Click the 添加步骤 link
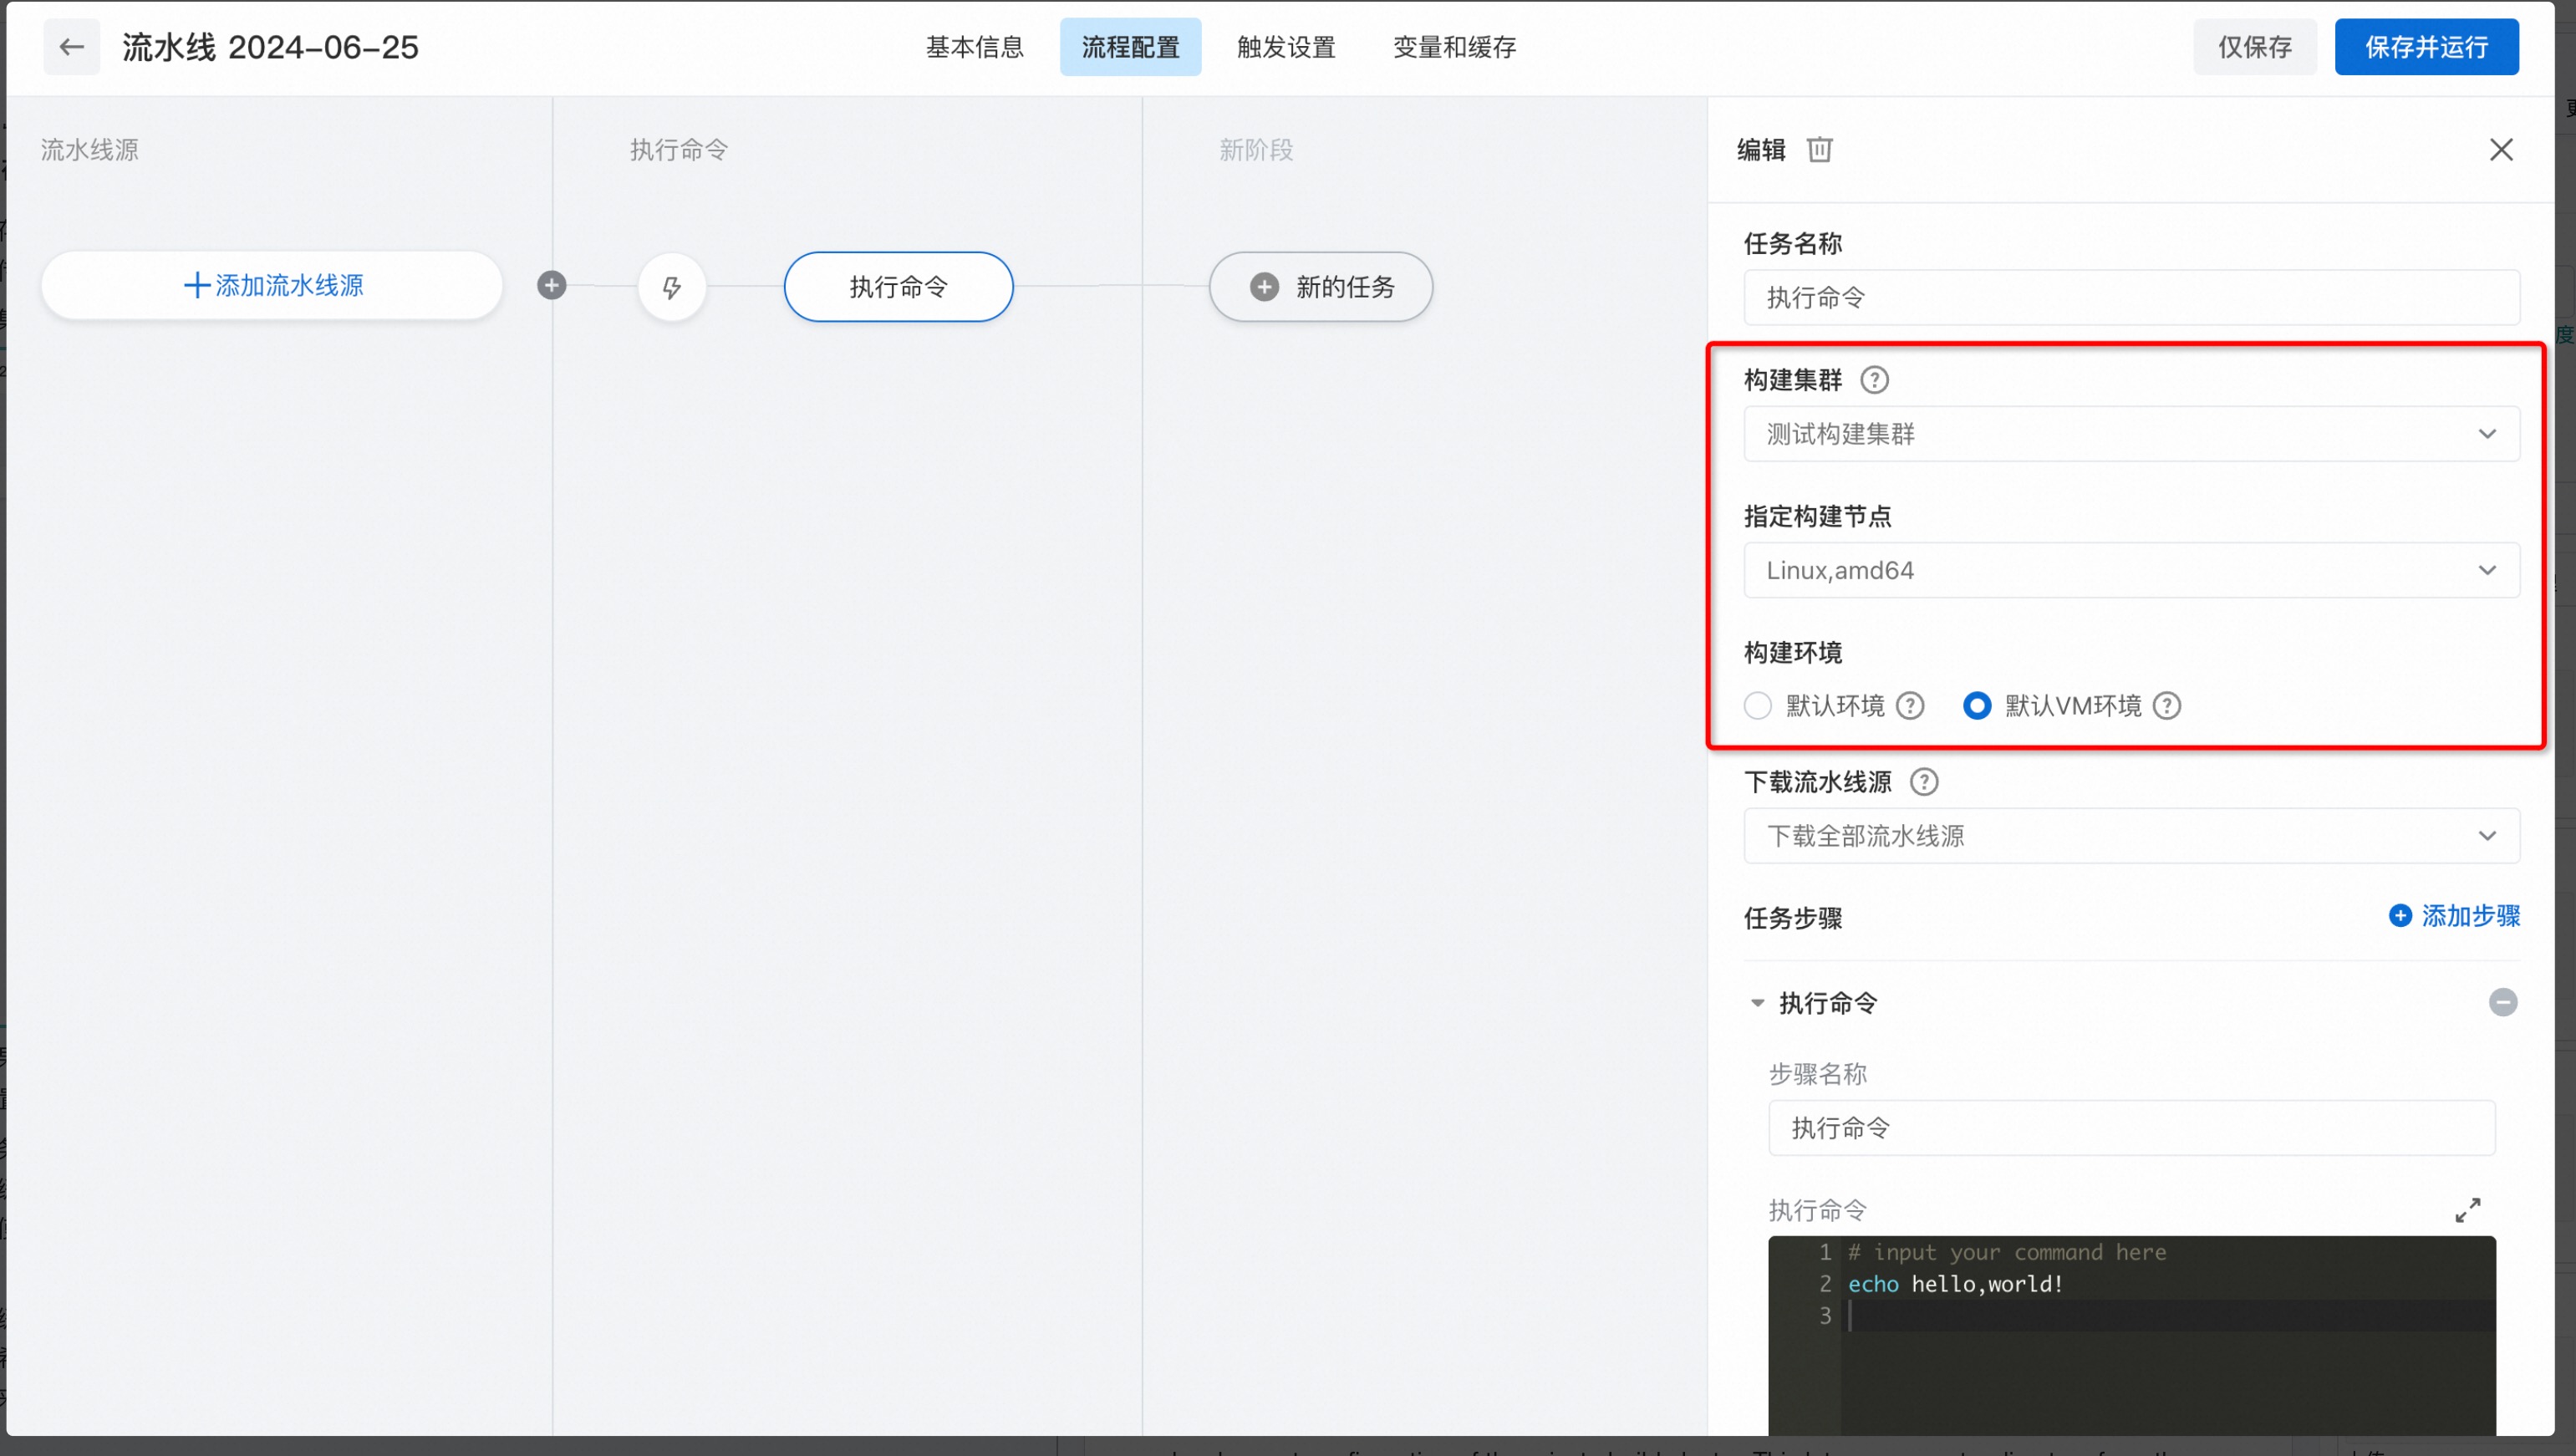 tap(2454, 916)
